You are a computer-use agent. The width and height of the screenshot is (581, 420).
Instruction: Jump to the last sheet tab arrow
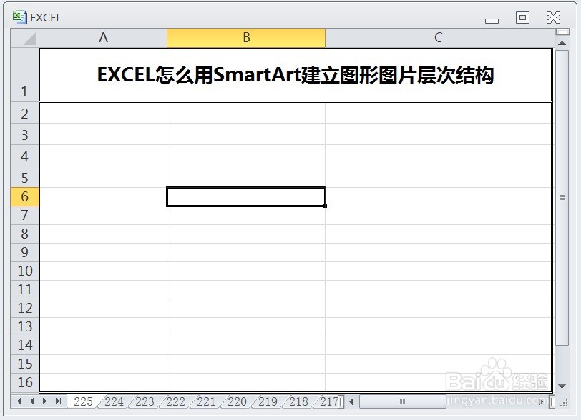pos(58,401)
